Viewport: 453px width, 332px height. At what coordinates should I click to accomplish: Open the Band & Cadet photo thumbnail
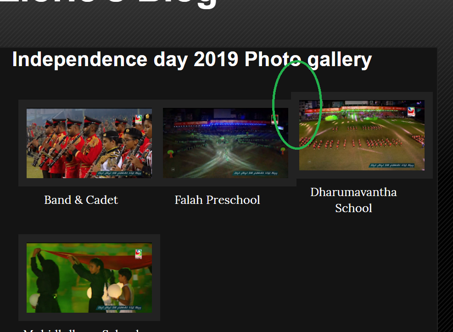pyautogui.click(x=89, y=143)
